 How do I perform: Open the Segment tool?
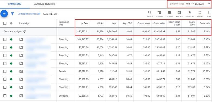[x=159, y=14]
